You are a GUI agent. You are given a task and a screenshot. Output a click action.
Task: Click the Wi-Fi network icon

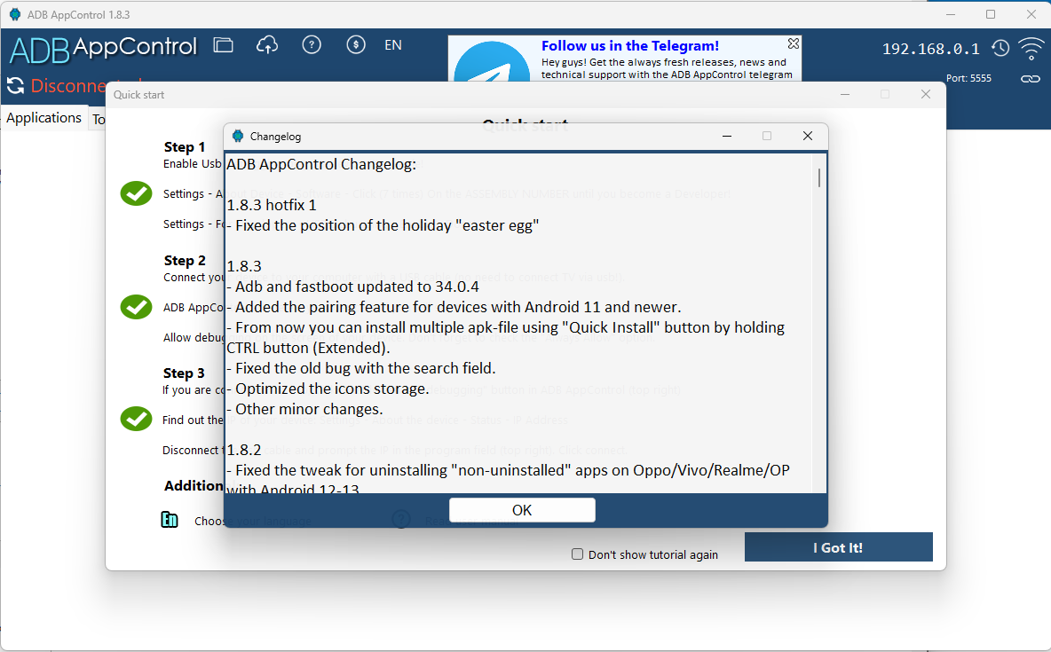point(1031,48)
